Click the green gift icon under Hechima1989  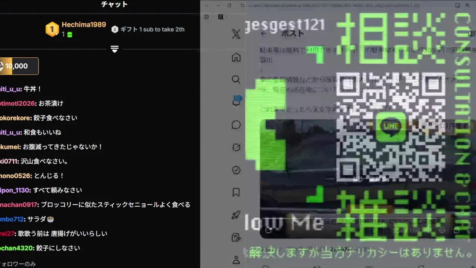tap(70, 35)
